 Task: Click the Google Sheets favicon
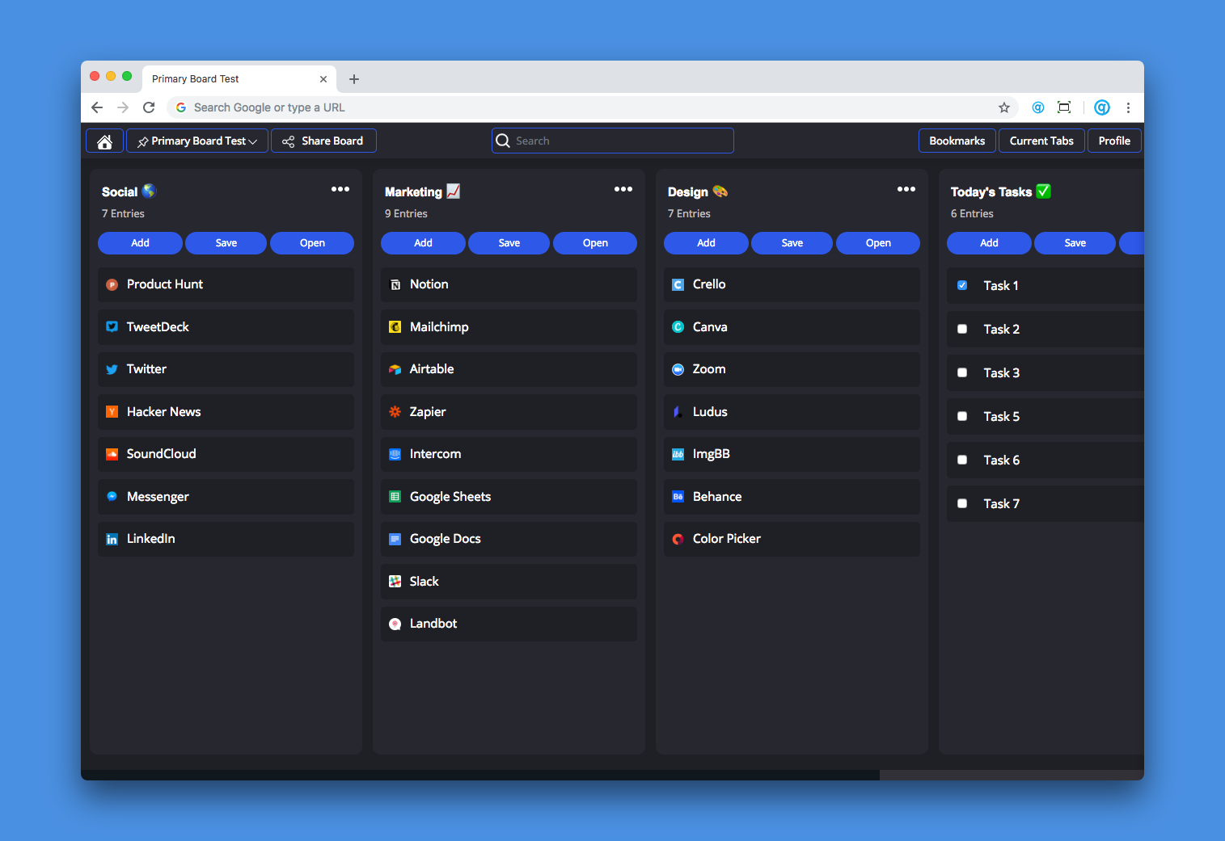tap(395, 496)
